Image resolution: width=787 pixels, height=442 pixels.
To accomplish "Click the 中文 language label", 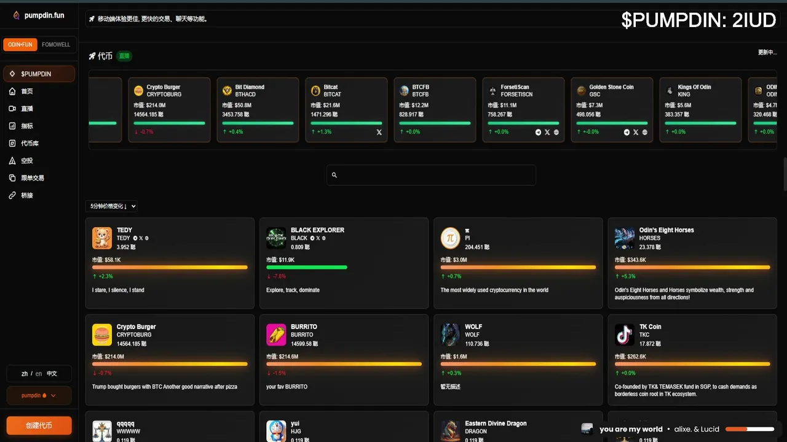I will pyautogui.click(x=52, y=373).
